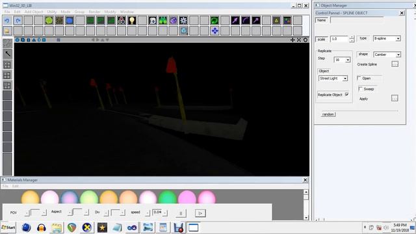Click the pause playback button

pyautogui.click(x=181, y=213)
